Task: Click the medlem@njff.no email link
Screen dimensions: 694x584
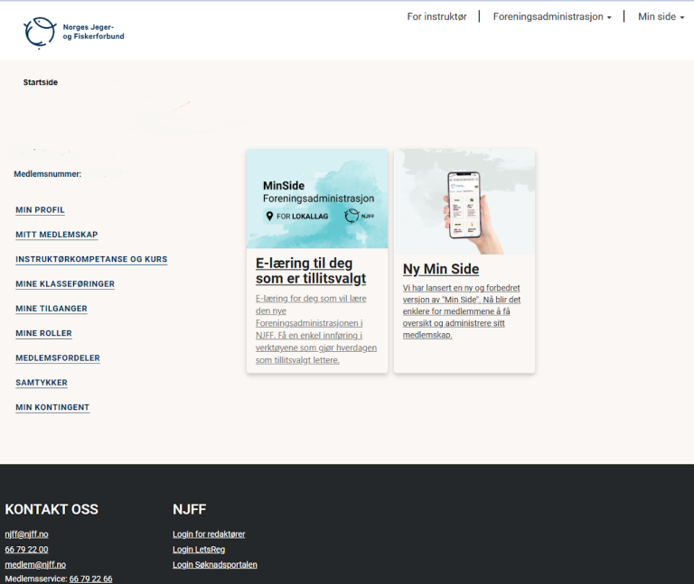Action: click(x=35, y=564)
